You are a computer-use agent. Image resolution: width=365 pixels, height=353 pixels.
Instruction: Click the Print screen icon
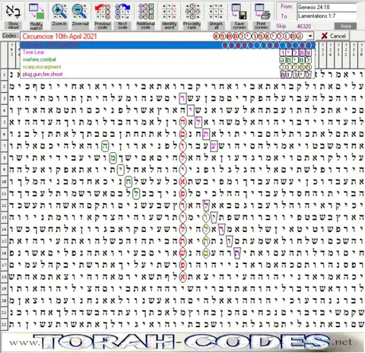[262, 11]
